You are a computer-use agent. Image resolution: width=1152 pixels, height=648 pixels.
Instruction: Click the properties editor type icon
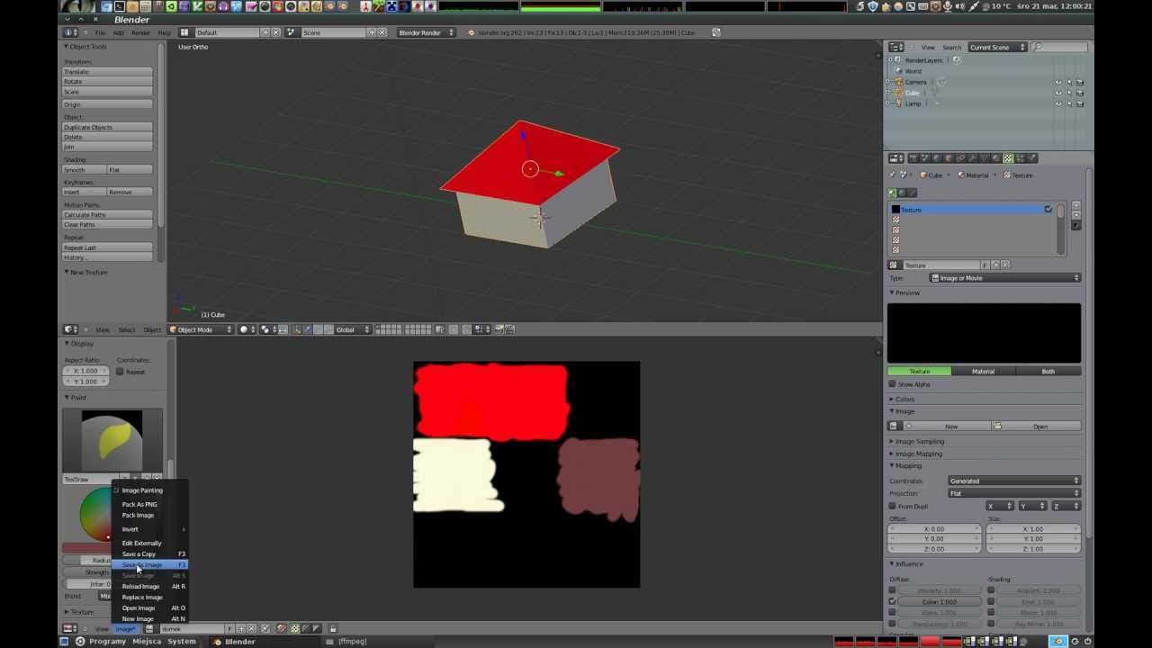(896, 158)
